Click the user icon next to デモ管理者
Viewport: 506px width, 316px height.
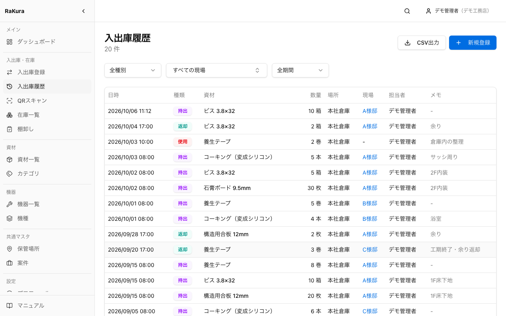[x=429, y=11]
